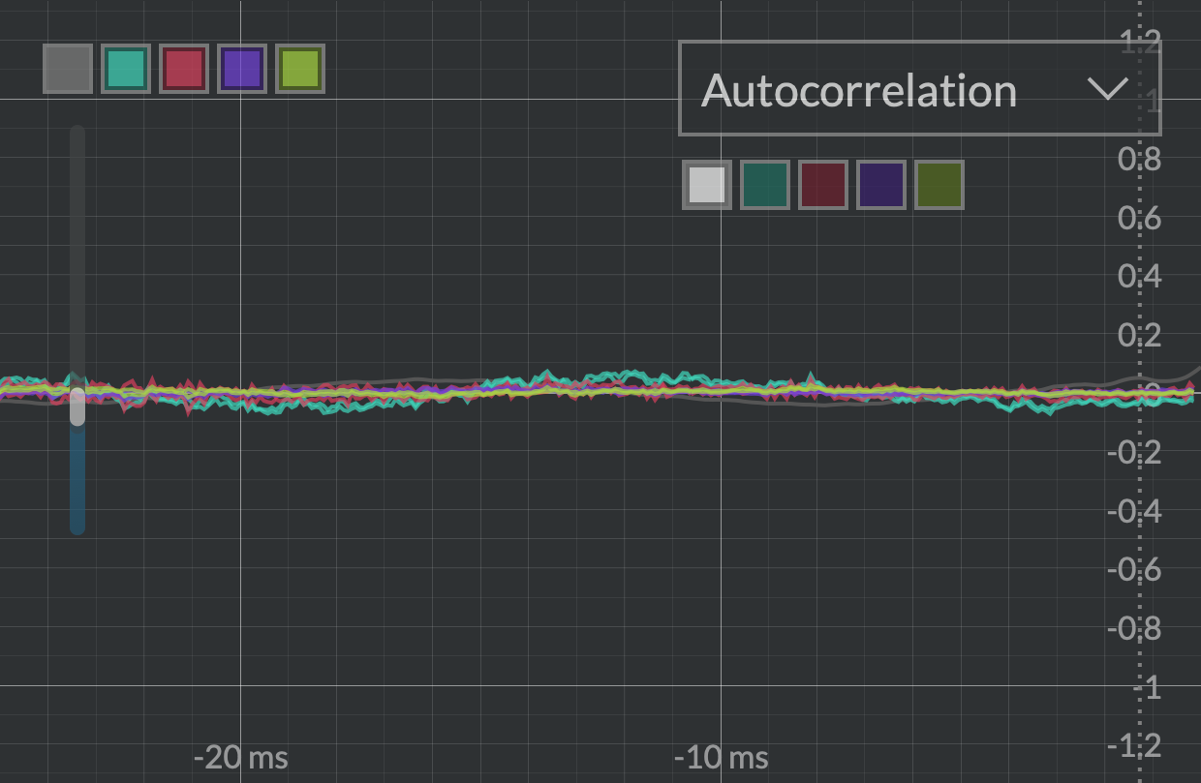
Task: Select the dark red swatch below Autocorrelation
Action: point(823,185)
